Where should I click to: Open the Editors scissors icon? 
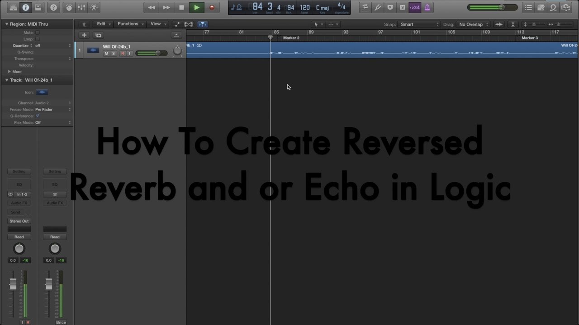click(94, 7)
